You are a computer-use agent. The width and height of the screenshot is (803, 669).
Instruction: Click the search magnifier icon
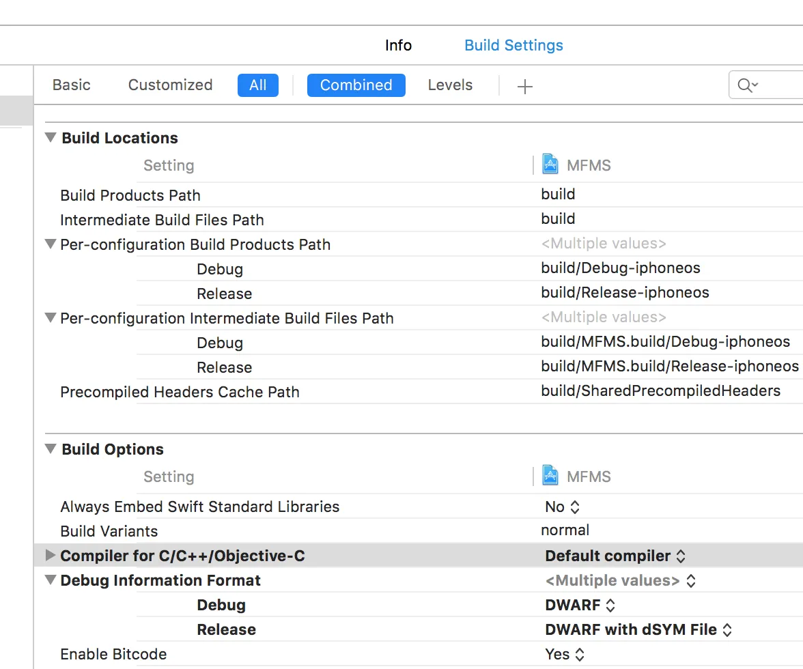[745, 85]
